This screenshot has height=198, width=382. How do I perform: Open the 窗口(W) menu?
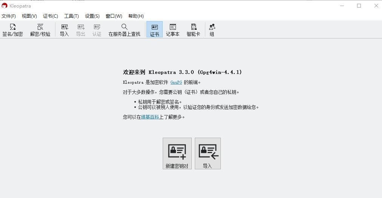[x=114, y=16]
